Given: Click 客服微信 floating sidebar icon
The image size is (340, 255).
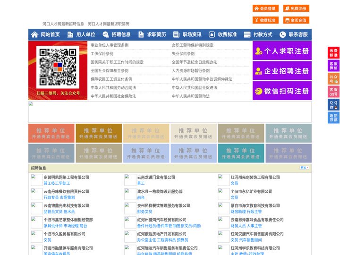Looking at the screenshot, I should [x=333, y=66].
